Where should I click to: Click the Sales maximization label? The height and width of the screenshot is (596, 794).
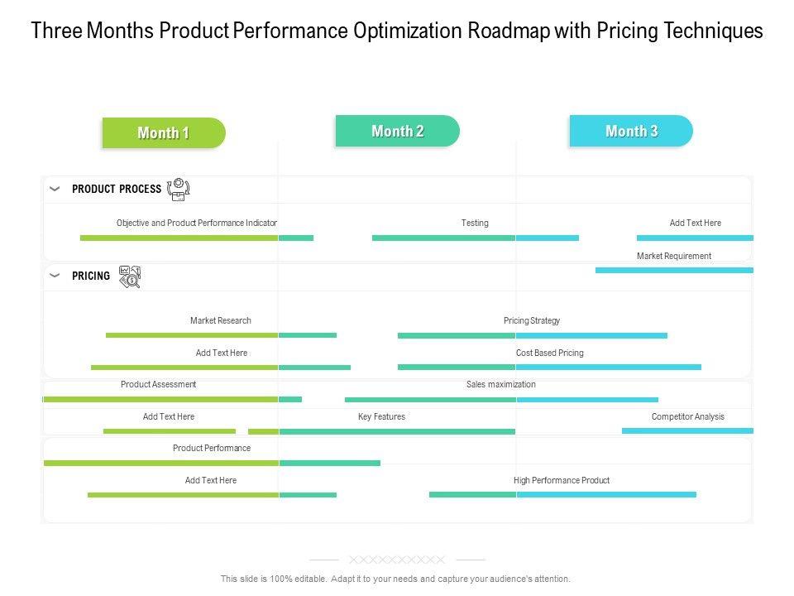[x=501, y=384]
